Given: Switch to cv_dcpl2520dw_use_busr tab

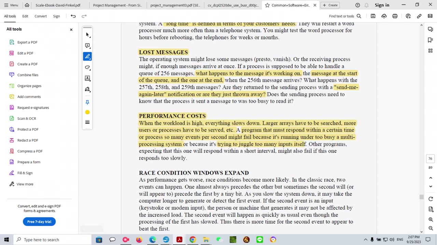Looking at the screenshot, I should click(x=233, y=5).
